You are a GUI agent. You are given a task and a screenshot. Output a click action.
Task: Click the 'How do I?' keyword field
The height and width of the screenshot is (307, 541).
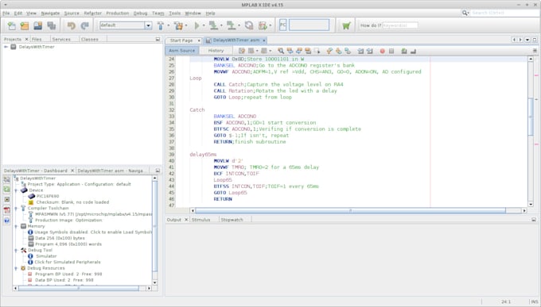pyautogui.click(x=400, y=25)
